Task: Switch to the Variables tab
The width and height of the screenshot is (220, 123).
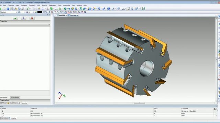Action: (x=12, y=118)
